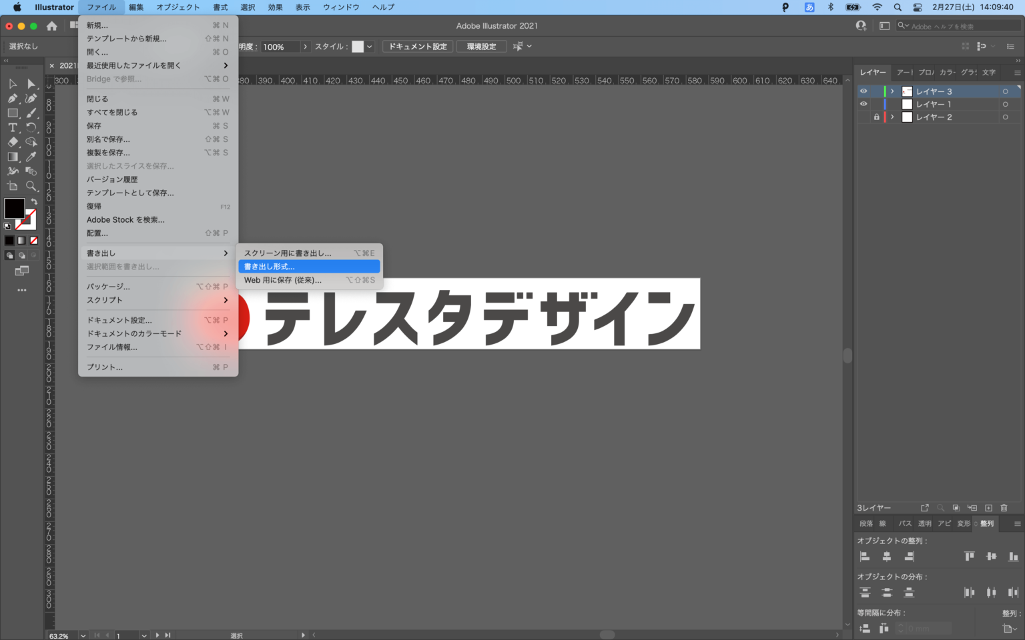Screen dimensions: 1025x640
Task: Click the black fill color swatch
Action: (x=14, y=209)
